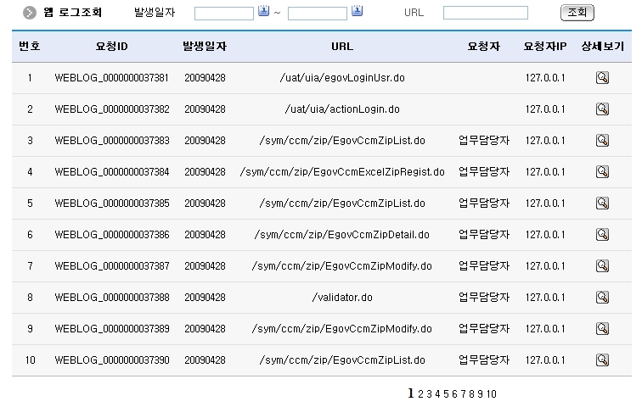Open detail view for row 7 EgovCcmZipModify.do
The width and height of the screenshot is (642, 407).
(602, 266)
